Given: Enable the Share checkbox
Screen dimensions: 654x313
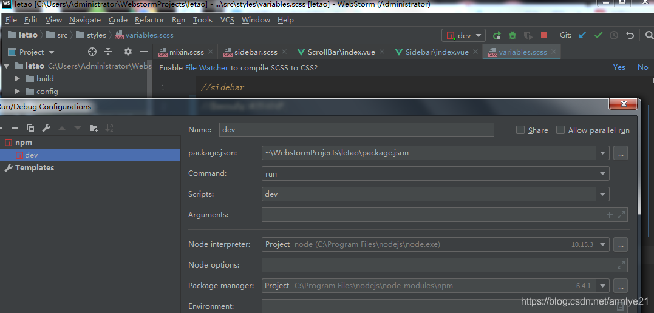Looking at the screenshot, I should (520, 130).
